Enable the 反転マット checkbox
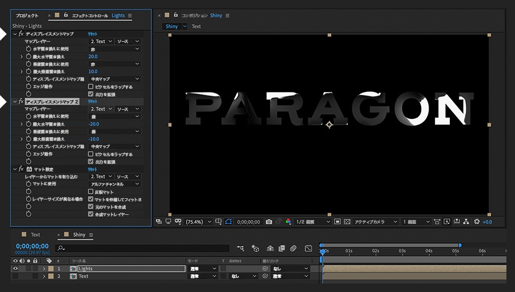This screenshot has height=292, width=515. 90,191
